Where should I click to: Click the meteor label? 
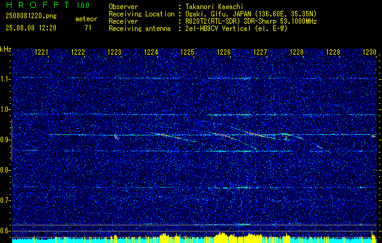coord(86,19)
